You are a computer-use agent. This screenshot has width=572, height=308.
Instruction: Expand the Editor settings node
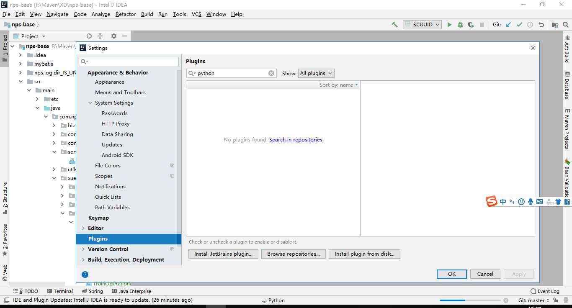click(x=83, y=228)
